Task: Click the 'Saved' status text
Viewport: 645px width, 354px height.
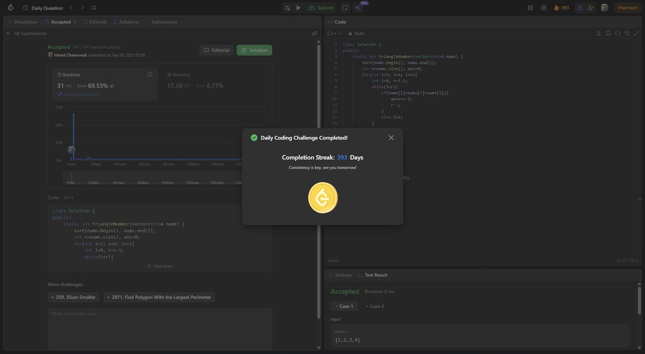Action: pyautogui.click(x=333, y=260)
